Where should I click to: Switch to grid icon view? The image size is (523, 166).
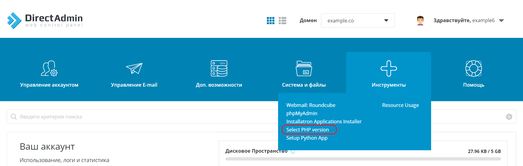pyautogui.click(x=270, y=21)
